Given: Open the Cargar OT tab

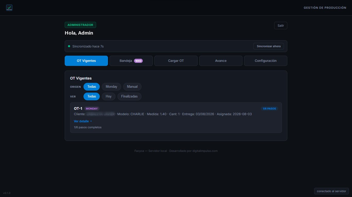Looking at the screenshot, I should (176, 61).
